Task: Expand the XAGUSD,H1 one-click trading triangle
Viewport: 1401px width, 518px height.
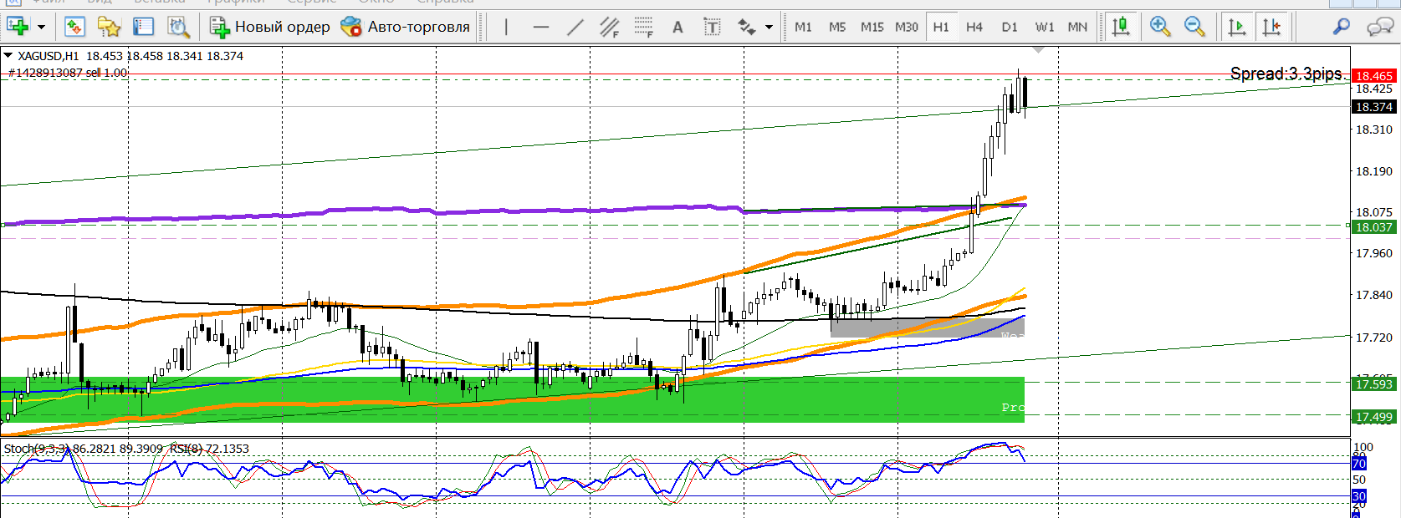Action: (8, 55)
